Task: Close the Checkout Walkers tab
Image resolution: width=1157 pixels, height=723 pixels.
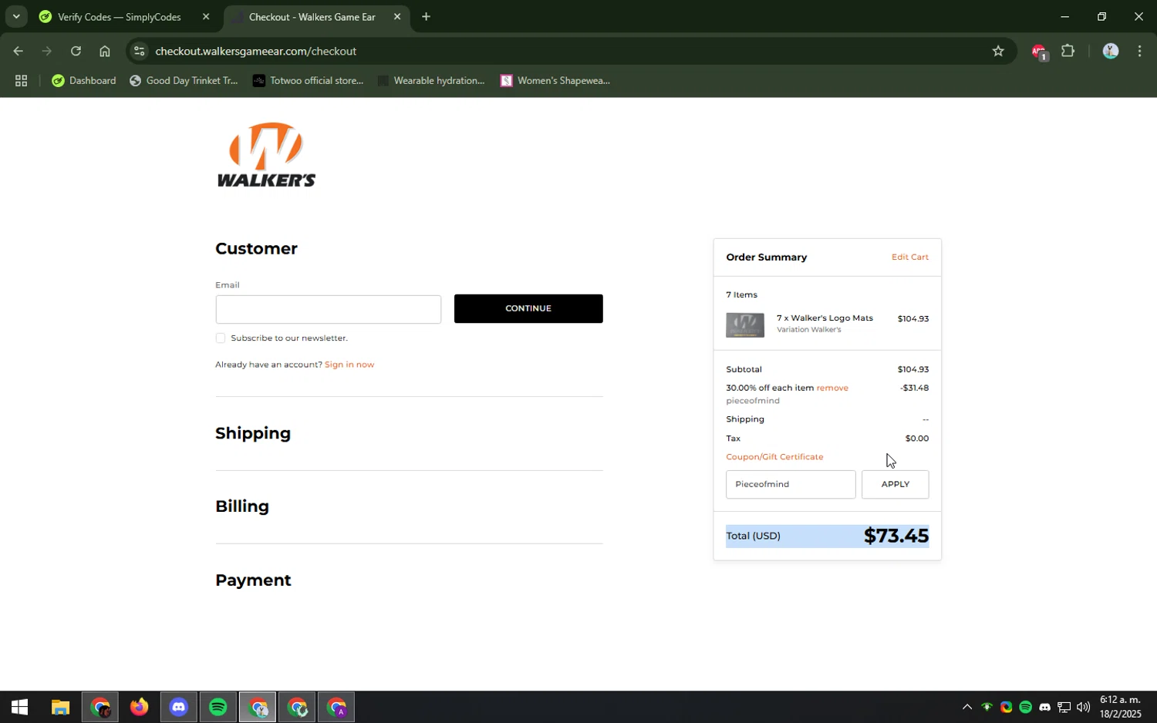Action: pos(397,17)
